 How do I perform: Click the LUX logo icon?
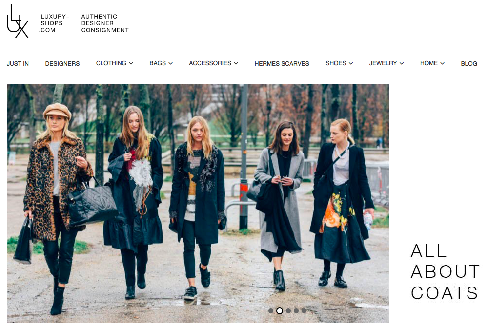pyautogui.click(x=18, y=21)
